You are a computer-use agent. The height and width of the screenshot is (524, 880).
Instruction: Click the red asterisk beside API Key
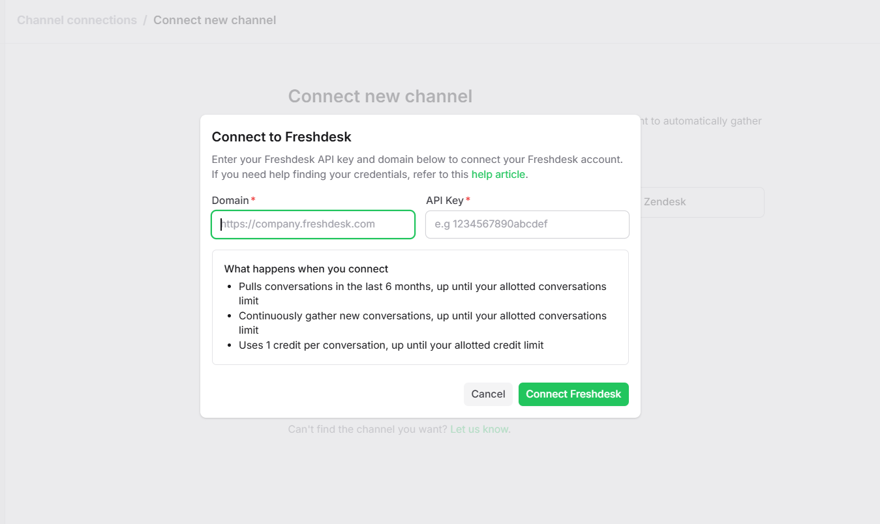tap(468, 200)
